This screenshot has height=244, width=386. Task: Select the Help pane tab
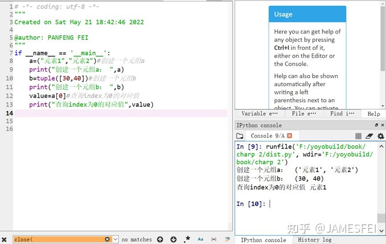click(374, 114)
